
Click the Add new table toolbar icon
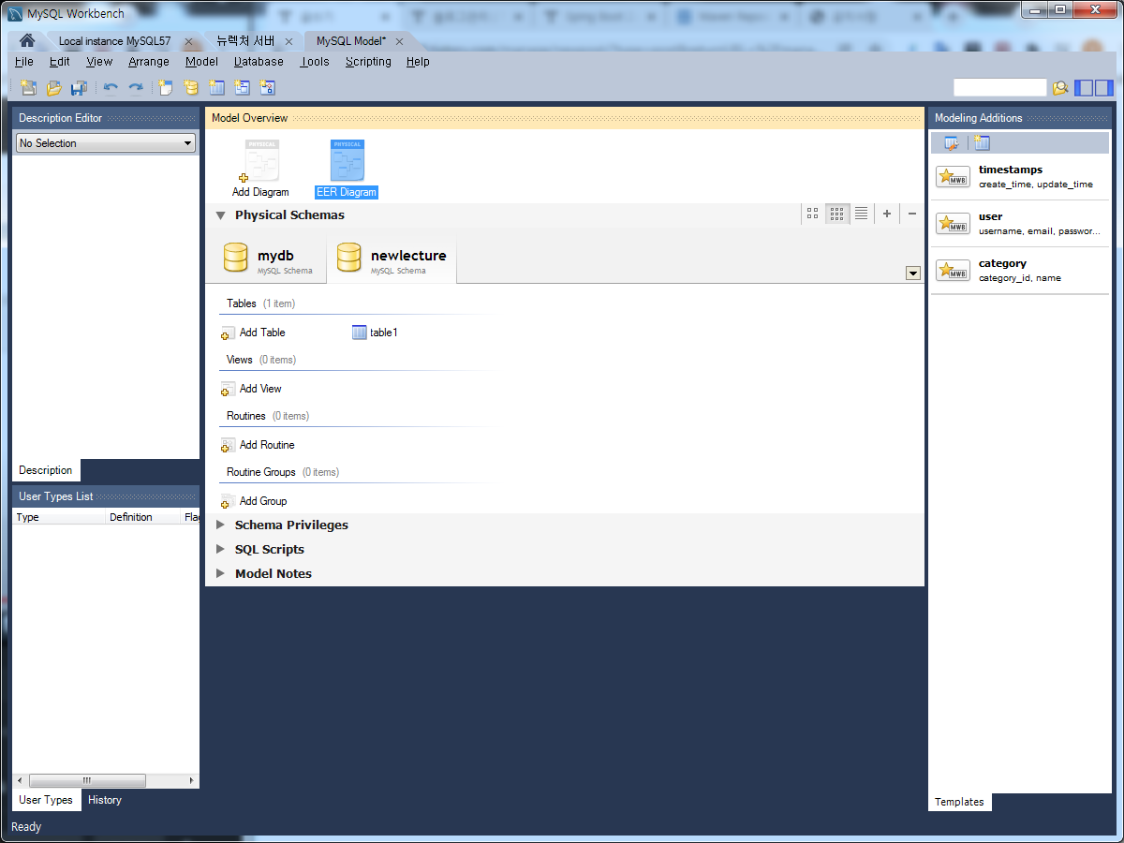tap(216, 88)
